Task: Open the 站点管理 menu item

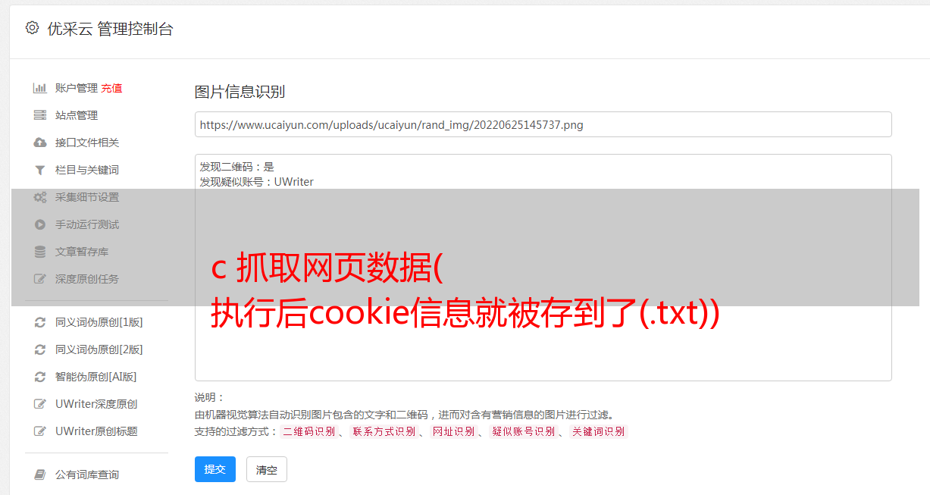Action: (x=77, y=115)
